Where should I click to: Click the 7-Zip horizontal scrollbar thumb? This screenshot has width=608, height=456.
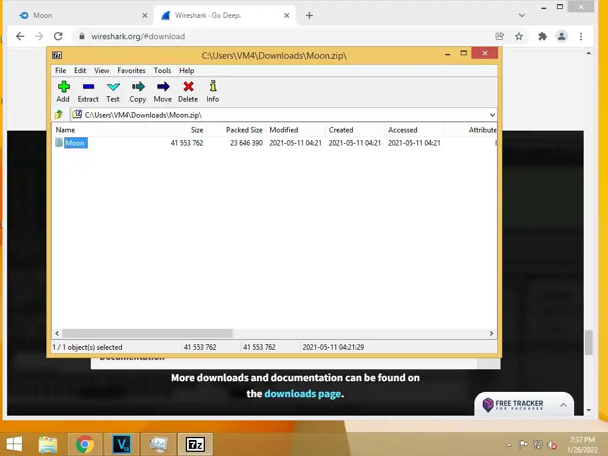click(147, 334)
